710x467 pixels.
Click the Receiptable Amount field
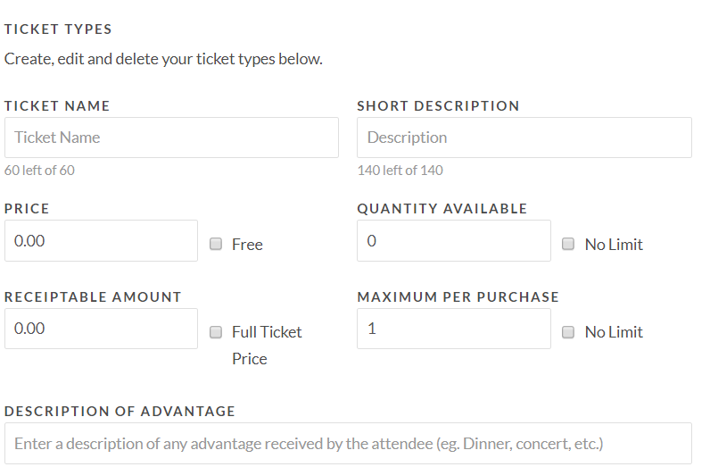point(101,329)
